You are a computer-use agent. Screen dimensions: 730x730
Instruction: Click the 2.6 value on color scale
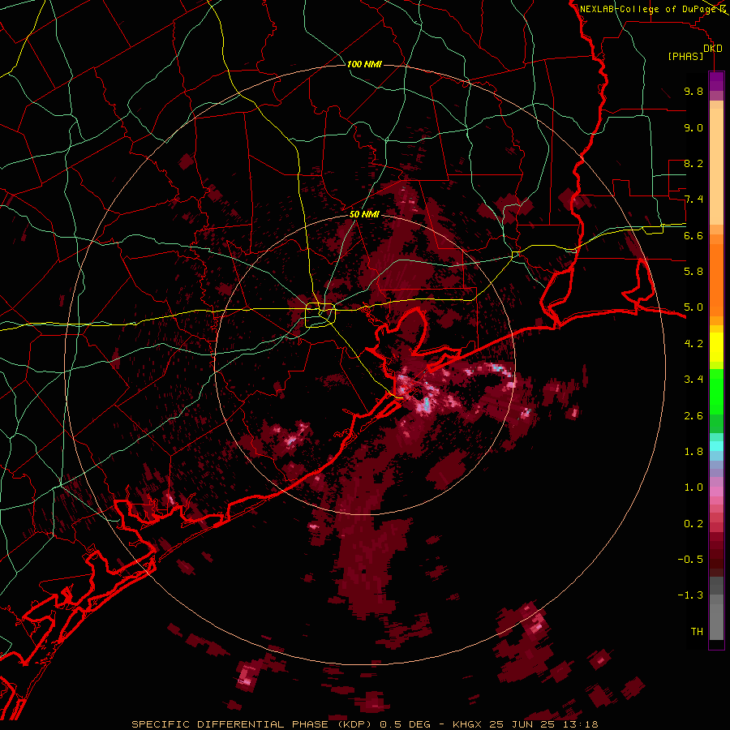(693, 416)
